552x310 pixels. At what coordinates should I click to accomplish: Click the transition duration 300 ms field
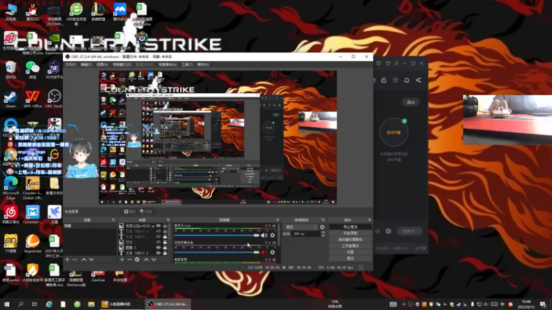point(306,234)
